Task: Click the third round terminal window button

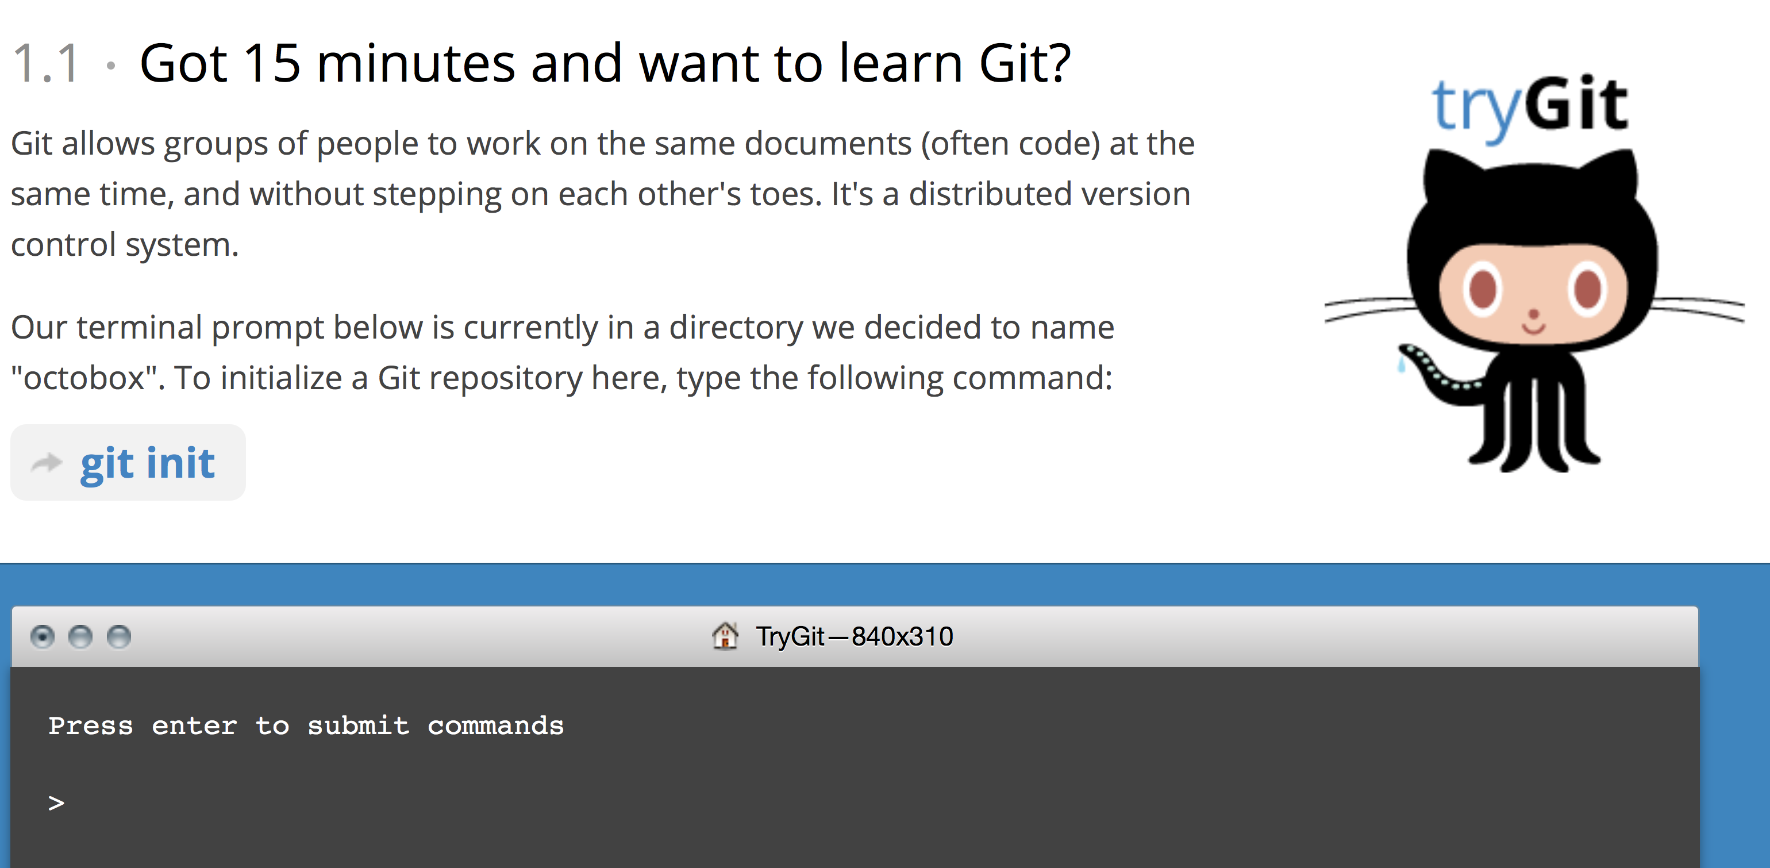Action: pyautogui.click(x=119, y=636)
